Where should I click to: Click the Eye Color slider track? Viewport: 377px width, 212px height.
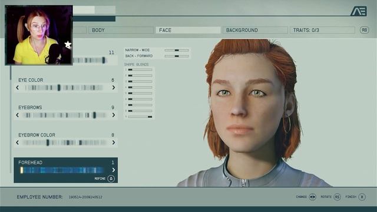(x=64, y=88)
